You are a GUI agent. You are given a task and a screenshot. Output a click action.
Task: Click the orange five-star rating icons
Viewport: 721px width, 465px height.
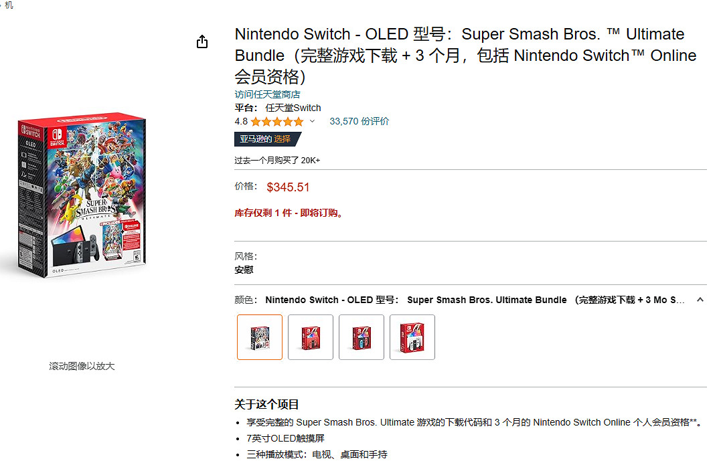coord(277,122)
